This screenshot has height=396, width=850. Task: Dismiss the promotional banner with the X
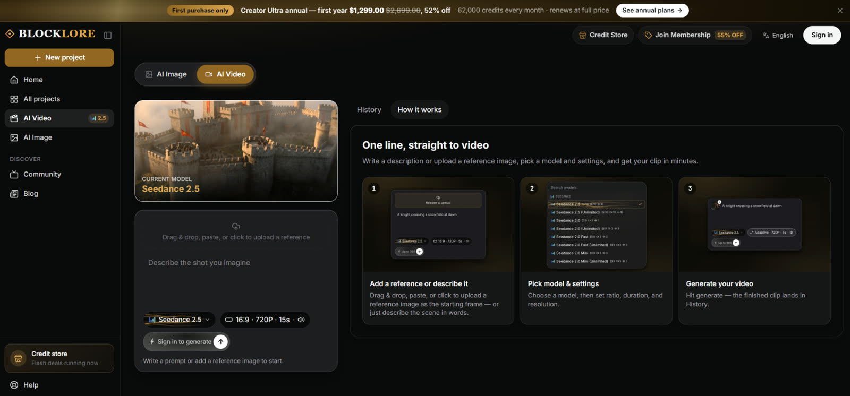tap(840, 11)
